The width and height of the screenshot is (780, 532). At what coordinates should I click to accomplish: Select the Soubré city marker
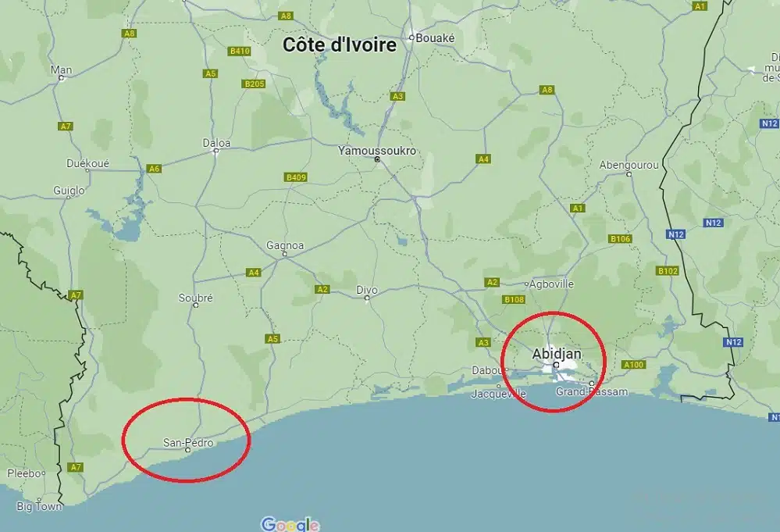point(195,305)
